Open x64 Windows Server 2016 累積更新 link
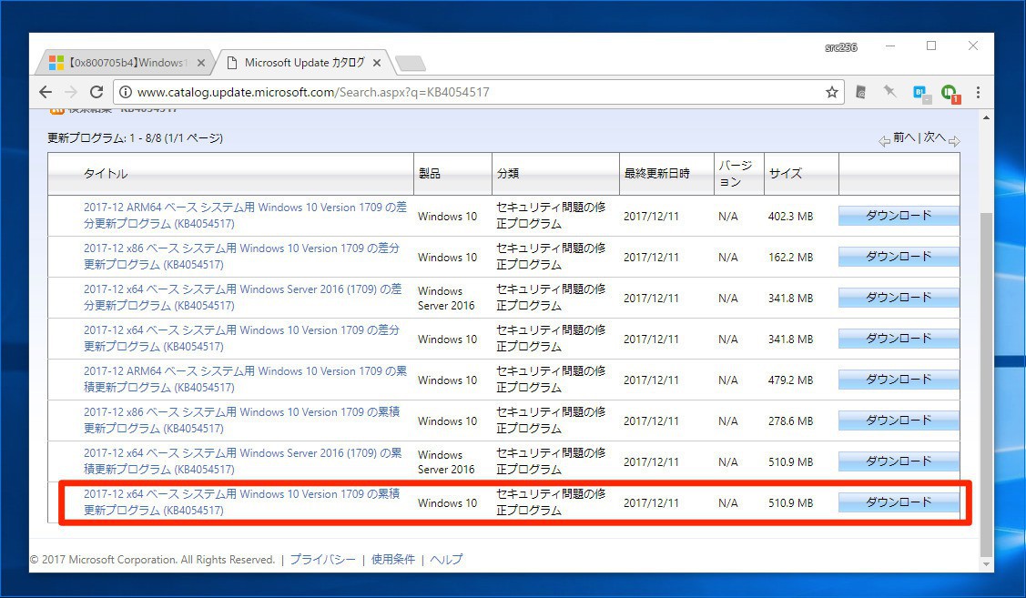Screen dimensions: 1026x598 (x=243, y=461)
